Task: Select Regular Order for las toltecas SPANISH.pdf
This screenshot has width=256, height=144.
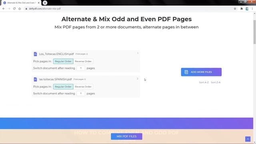Action: coord(63,87)
